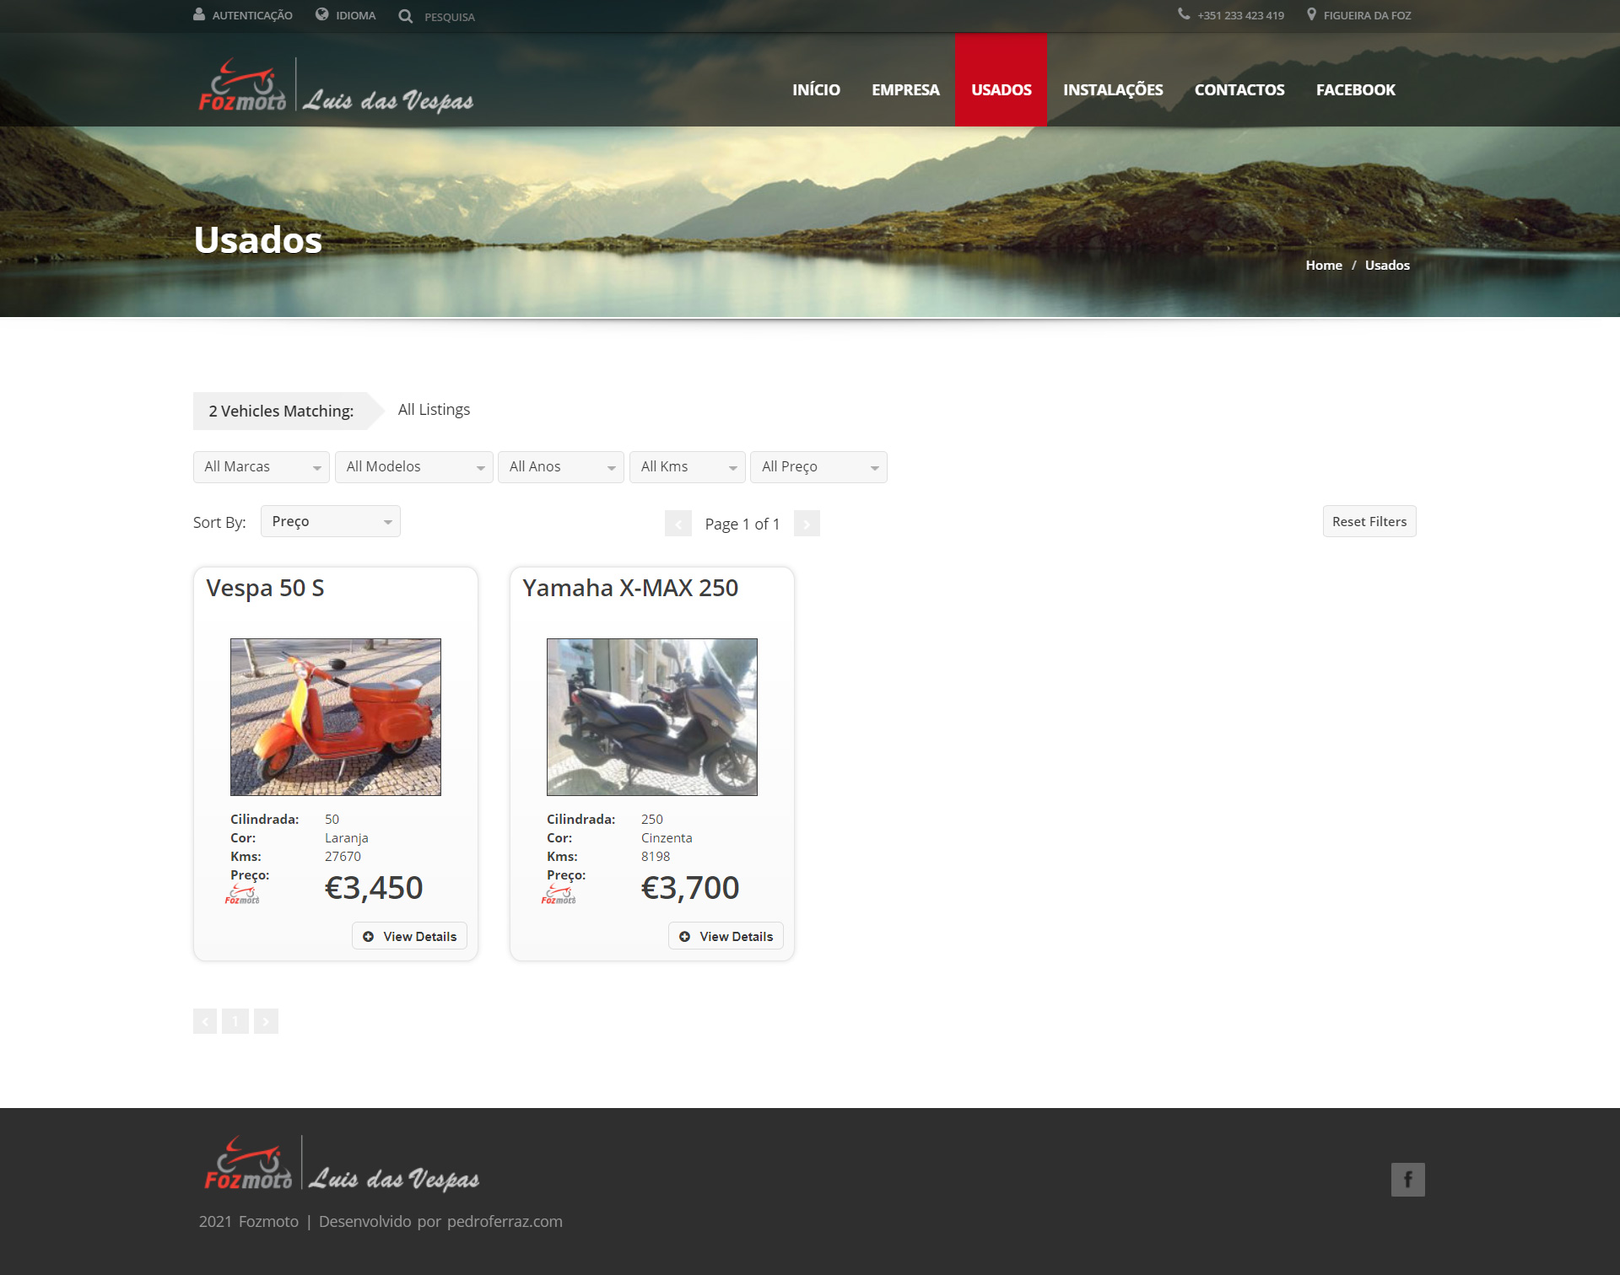Open the Sort By Preço dropdown
The image size is (1620, 1275).
331,521
